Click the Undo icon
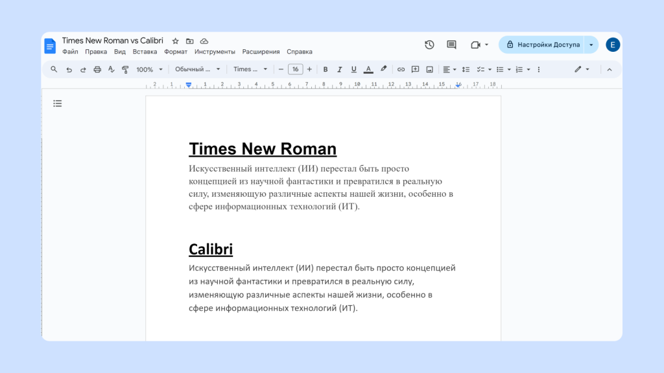 point(69,69)
